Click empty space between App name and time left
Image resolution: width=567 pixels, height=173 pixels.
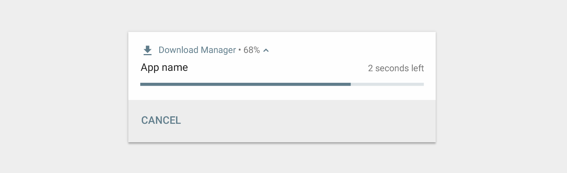(x=278, y=68)
